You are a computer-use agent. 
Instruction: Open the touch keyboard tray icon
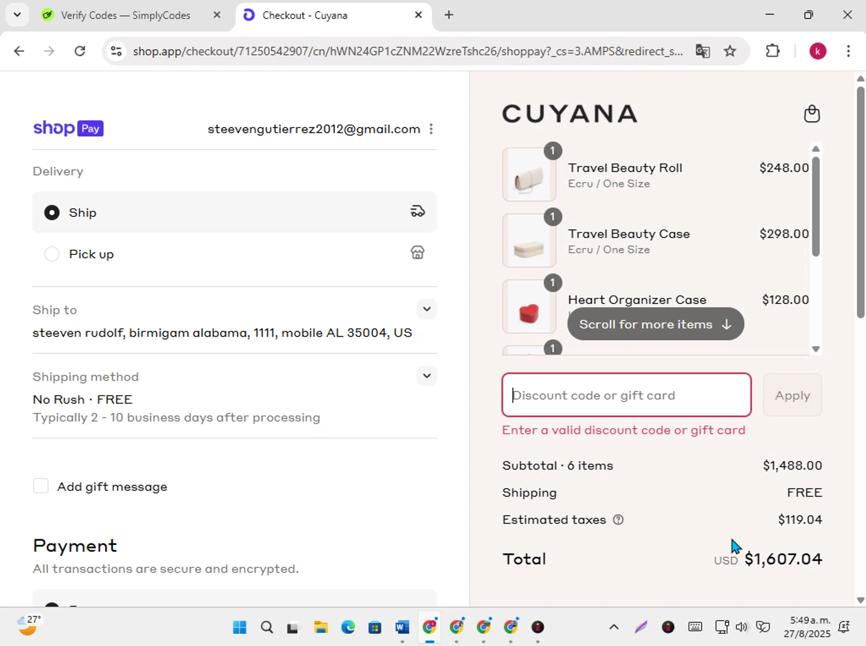[x=695, y=627]
